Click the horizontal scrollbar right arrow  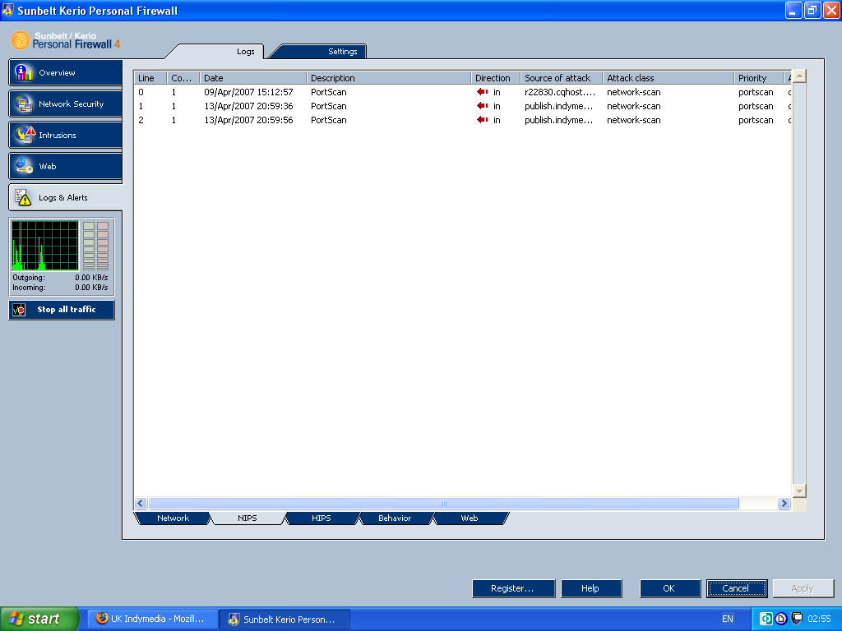pyautogui.click(x=784, y=504)
